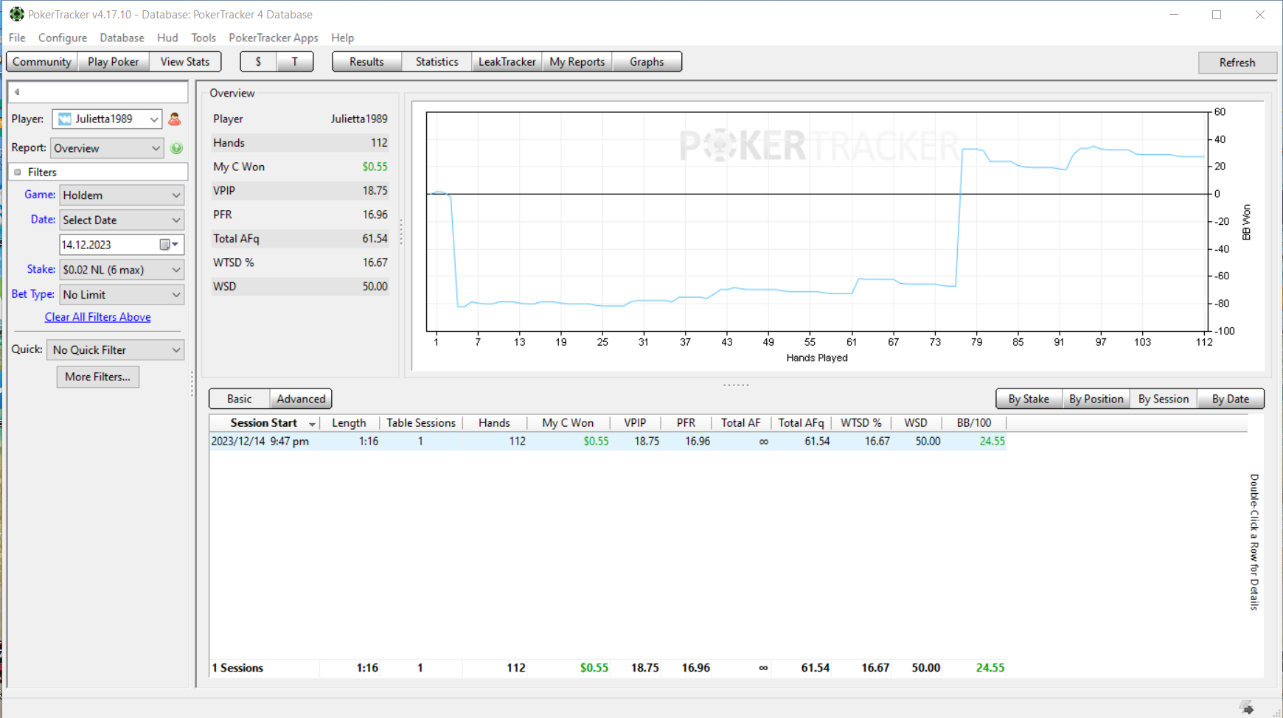Group results By Date
Screen dimensions: 1283x718
pos(1231,399)
